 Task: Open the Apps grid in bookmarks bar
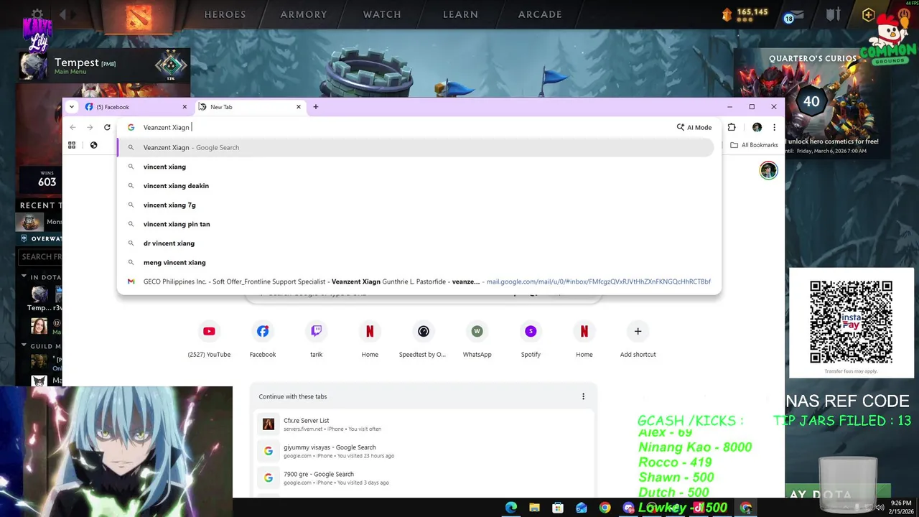72,145
